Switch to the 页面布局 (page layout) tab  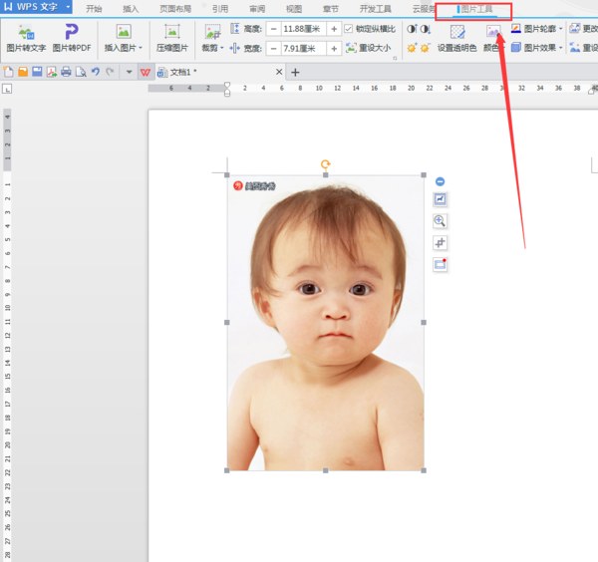click(175, 8)
